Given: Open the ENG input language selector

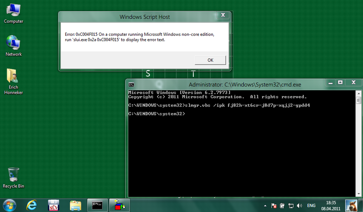Looking at the screenshot, I should pyautogui.click(x=311, y=206).
